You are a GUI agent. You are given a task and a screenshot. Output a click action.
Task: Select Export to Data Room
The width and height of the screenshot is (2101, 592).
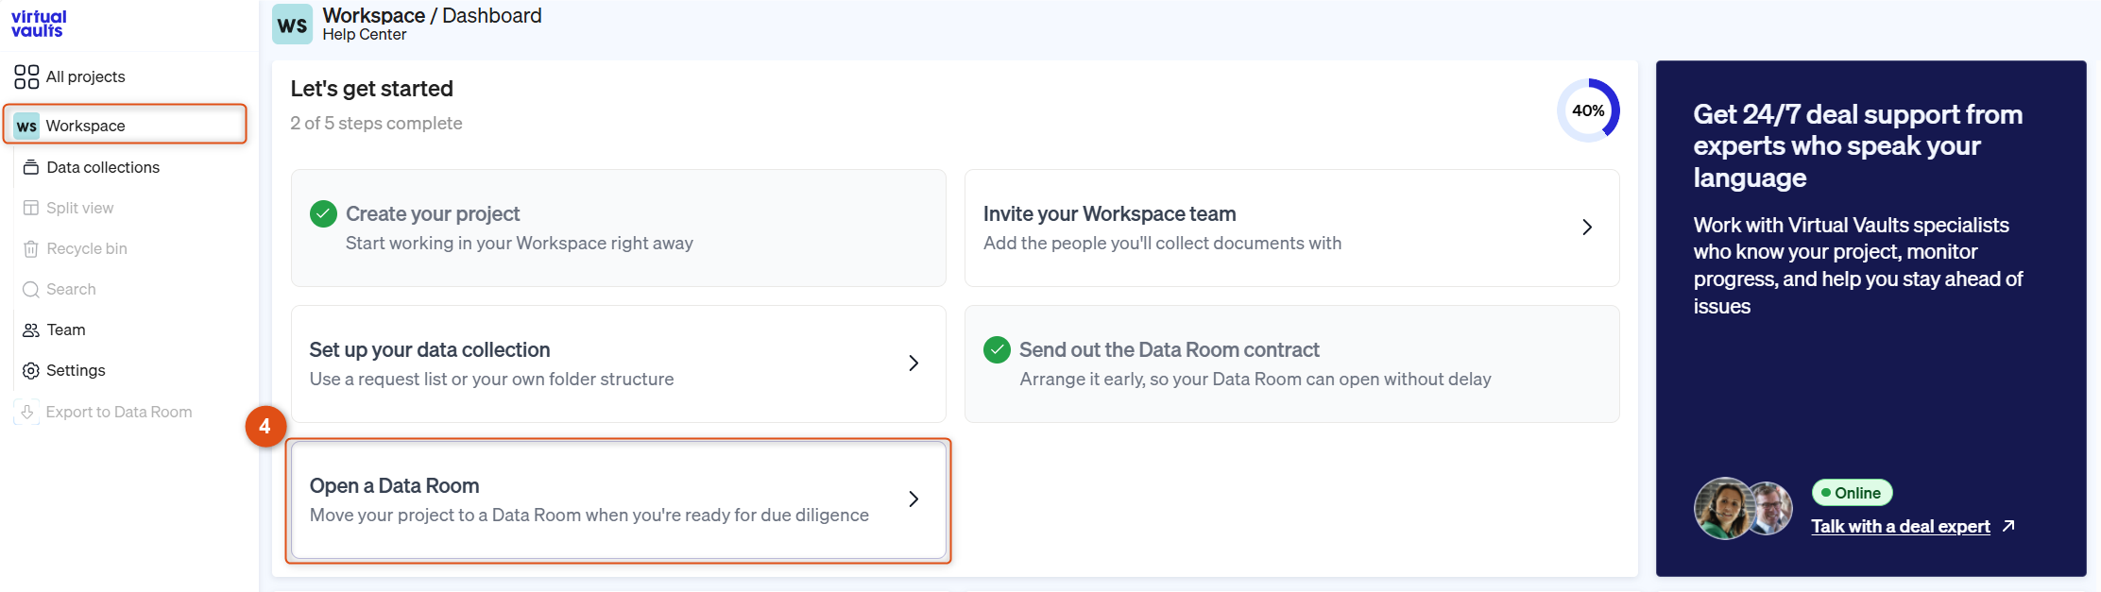click(119, 412)
